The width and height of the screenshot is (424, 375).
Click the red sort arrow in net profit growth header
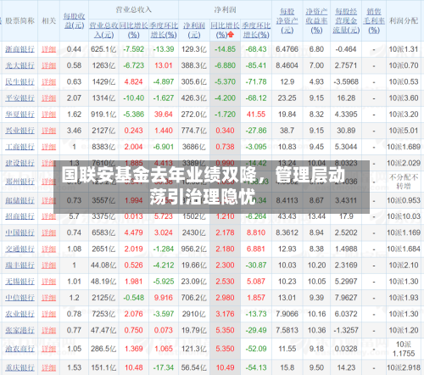tap(231, 35)
